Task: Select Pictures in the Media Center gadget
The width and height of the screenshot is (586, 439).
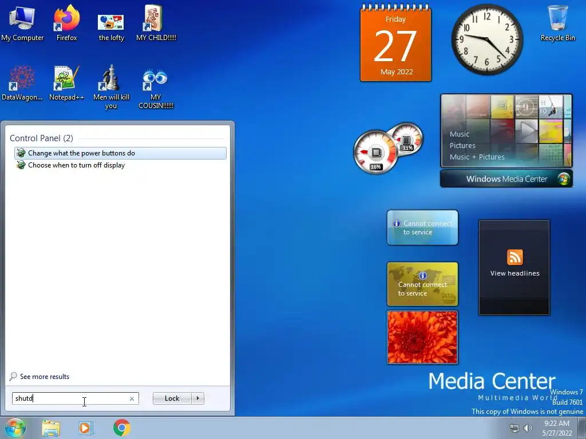Action: click(x=462, y=146)
